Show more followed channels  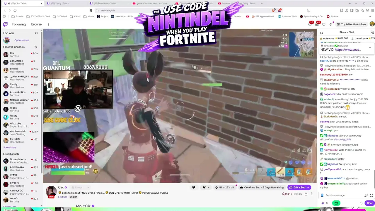[x=10, y=147]
